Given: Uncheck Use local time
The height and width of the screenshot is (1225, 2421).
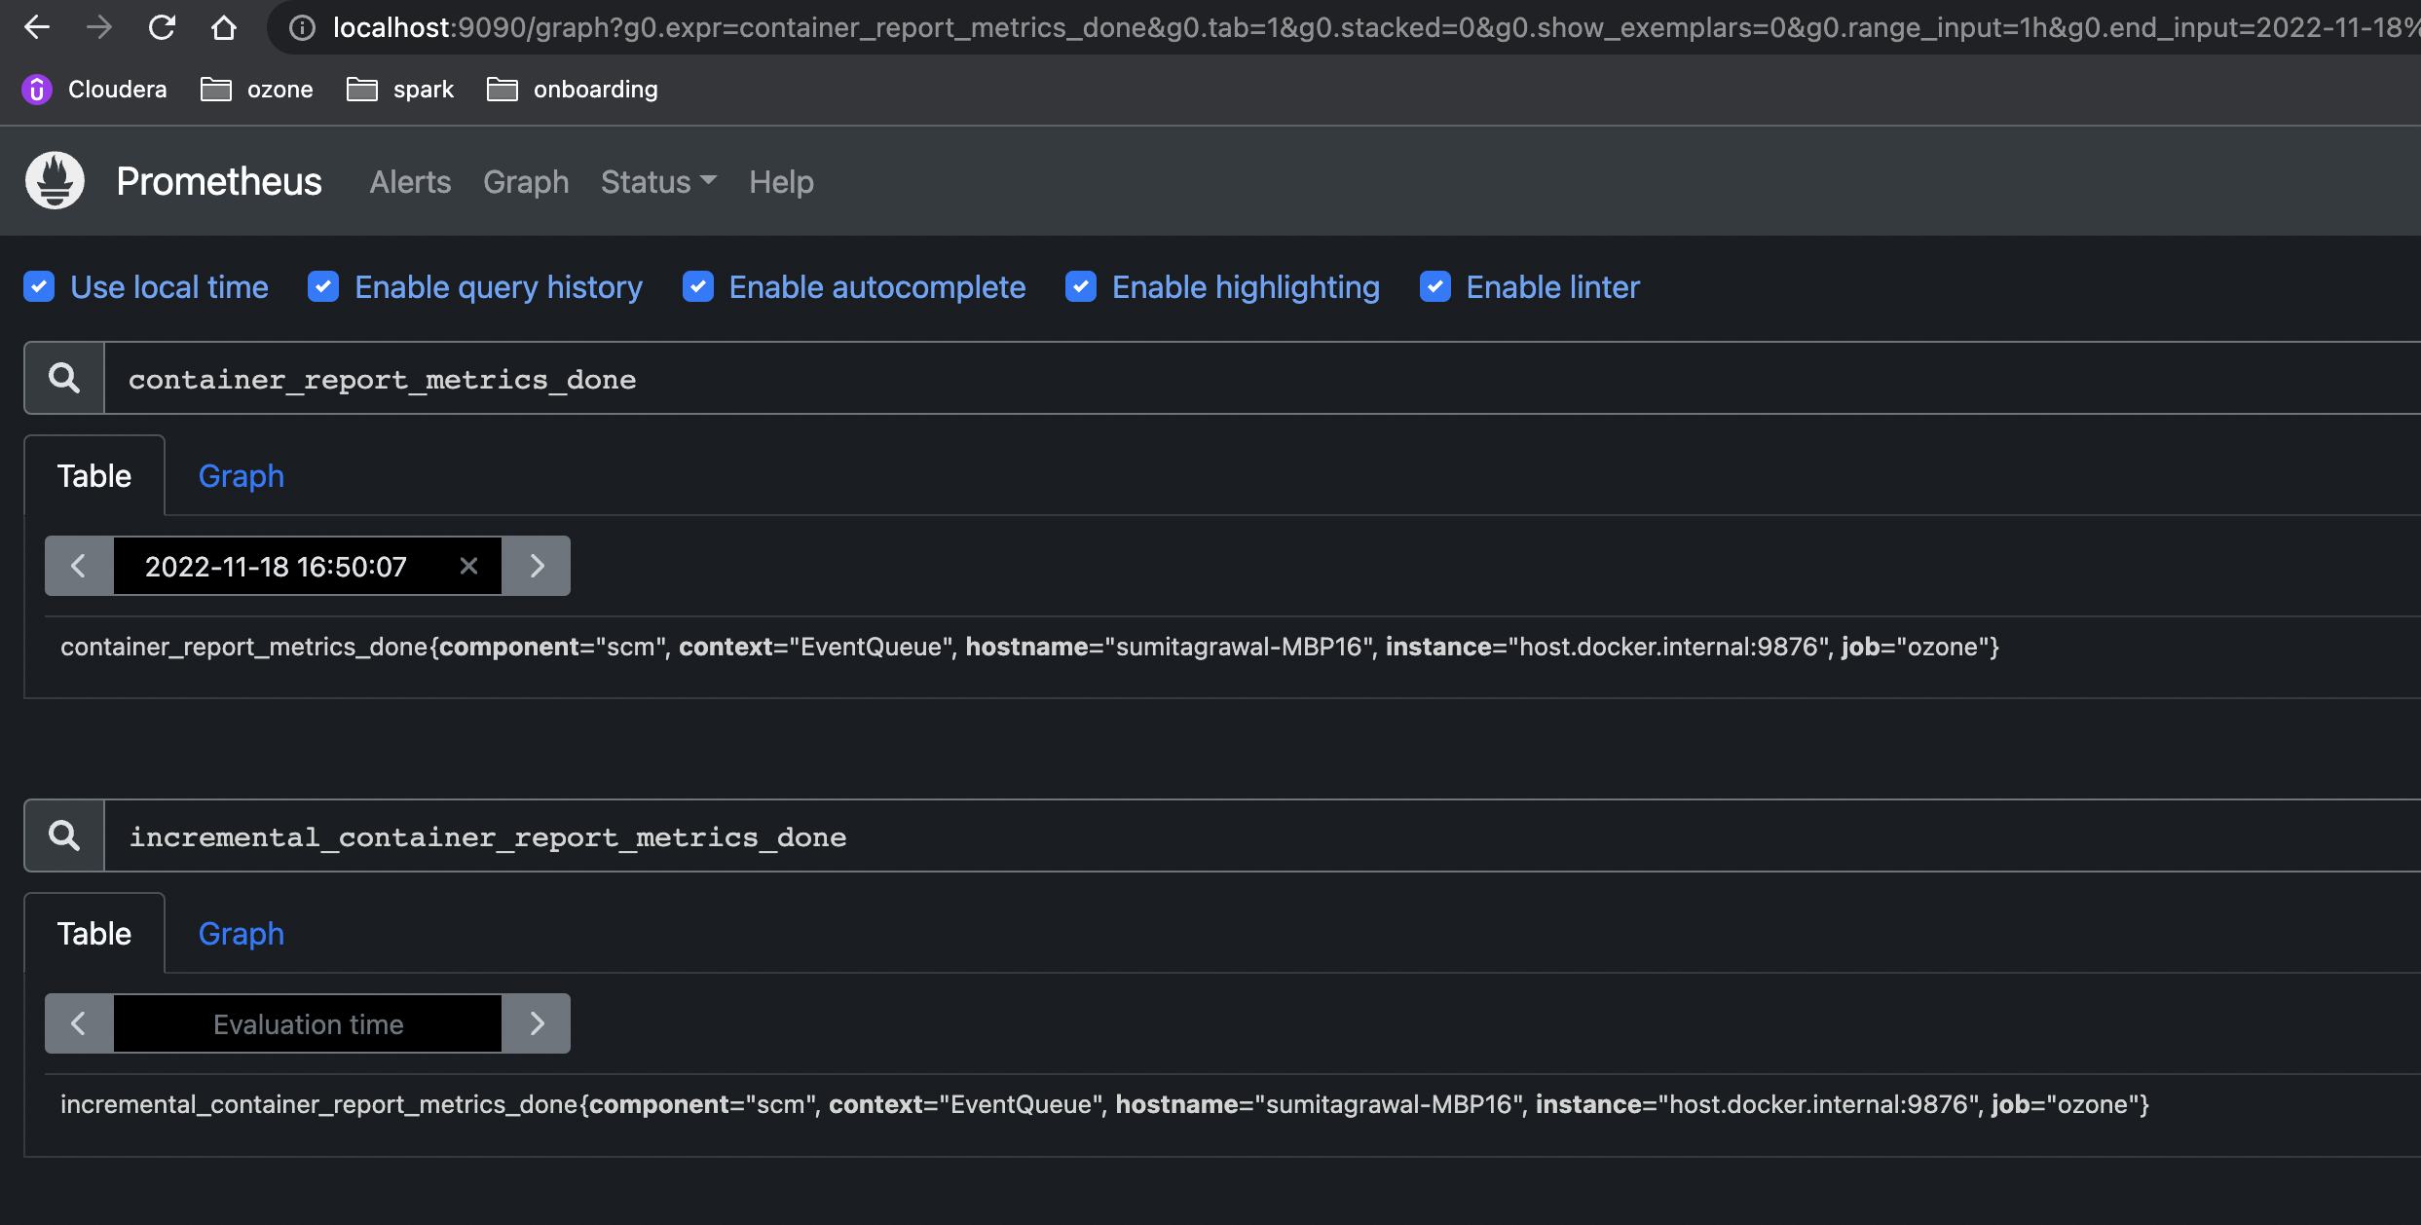Looking at the screenshot, I should click(39, 287).
